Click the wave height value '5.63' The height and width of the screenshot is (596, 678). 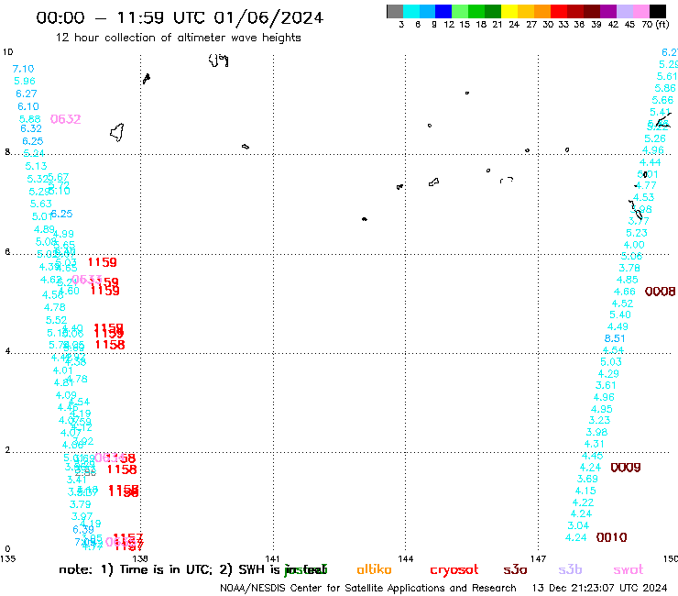[40, 204]
